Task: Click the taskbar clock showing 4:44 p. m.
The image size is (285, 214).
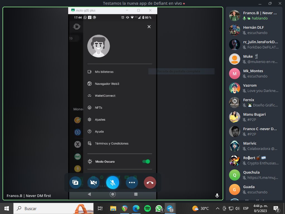Action: click(261, 208)
